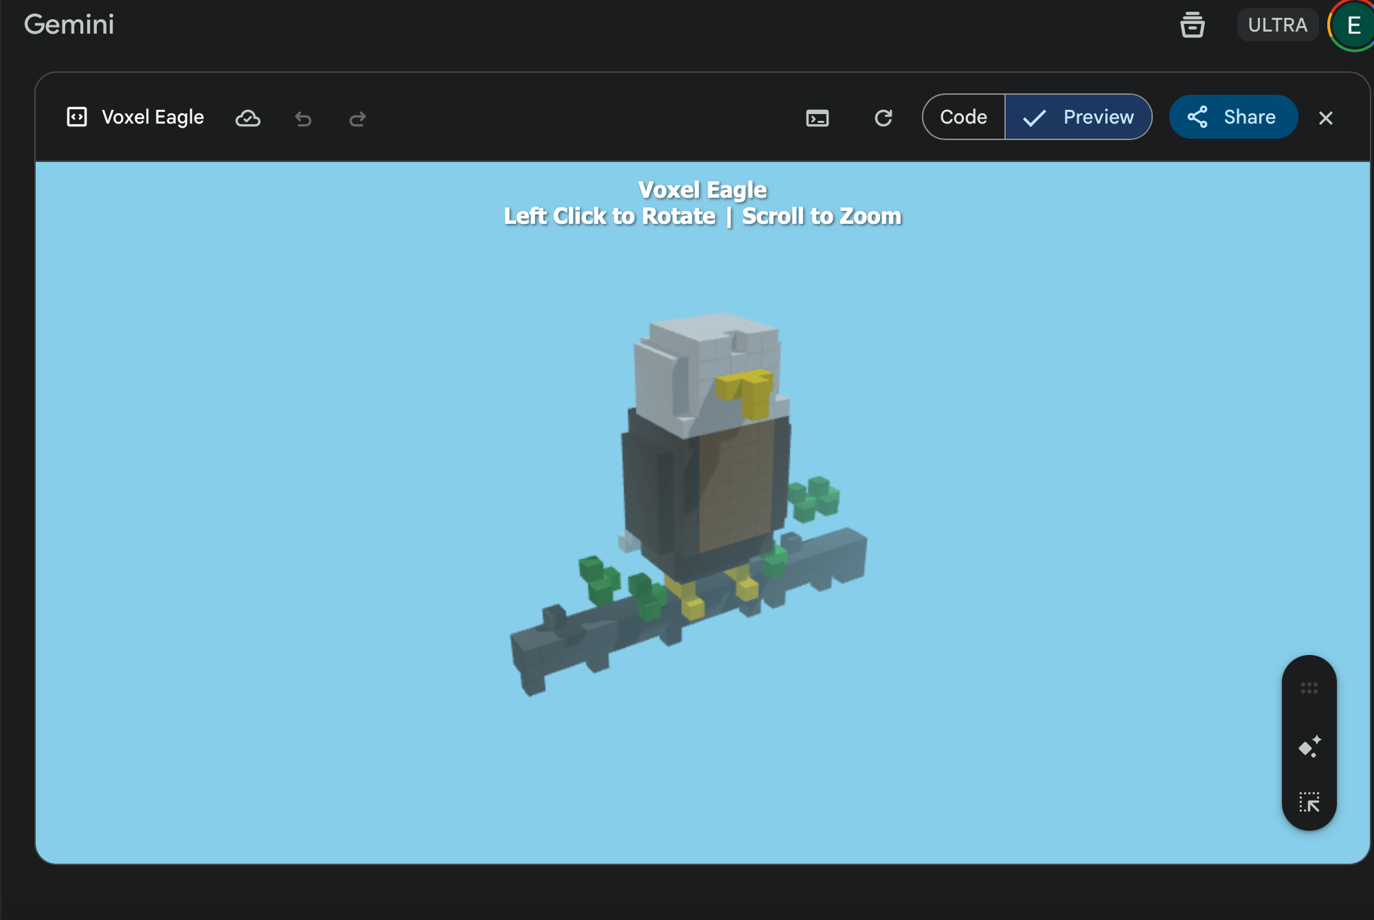Close the Voxel Eagle canvas panel

(x=1326, y=118)
